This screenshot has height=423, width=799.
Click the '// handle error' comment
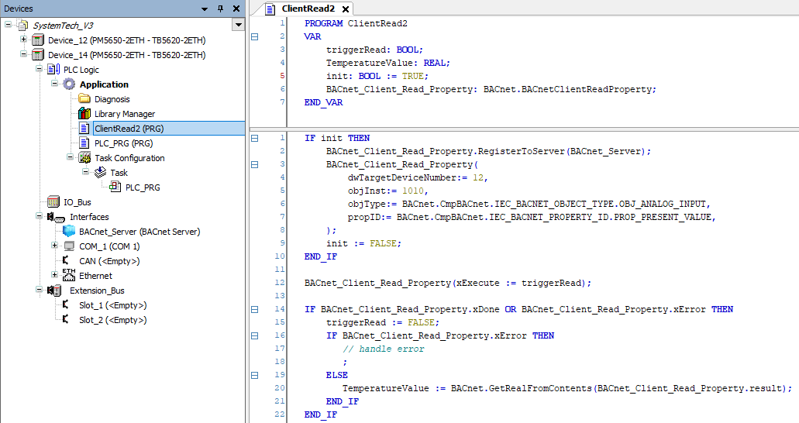tap(384, 349)
